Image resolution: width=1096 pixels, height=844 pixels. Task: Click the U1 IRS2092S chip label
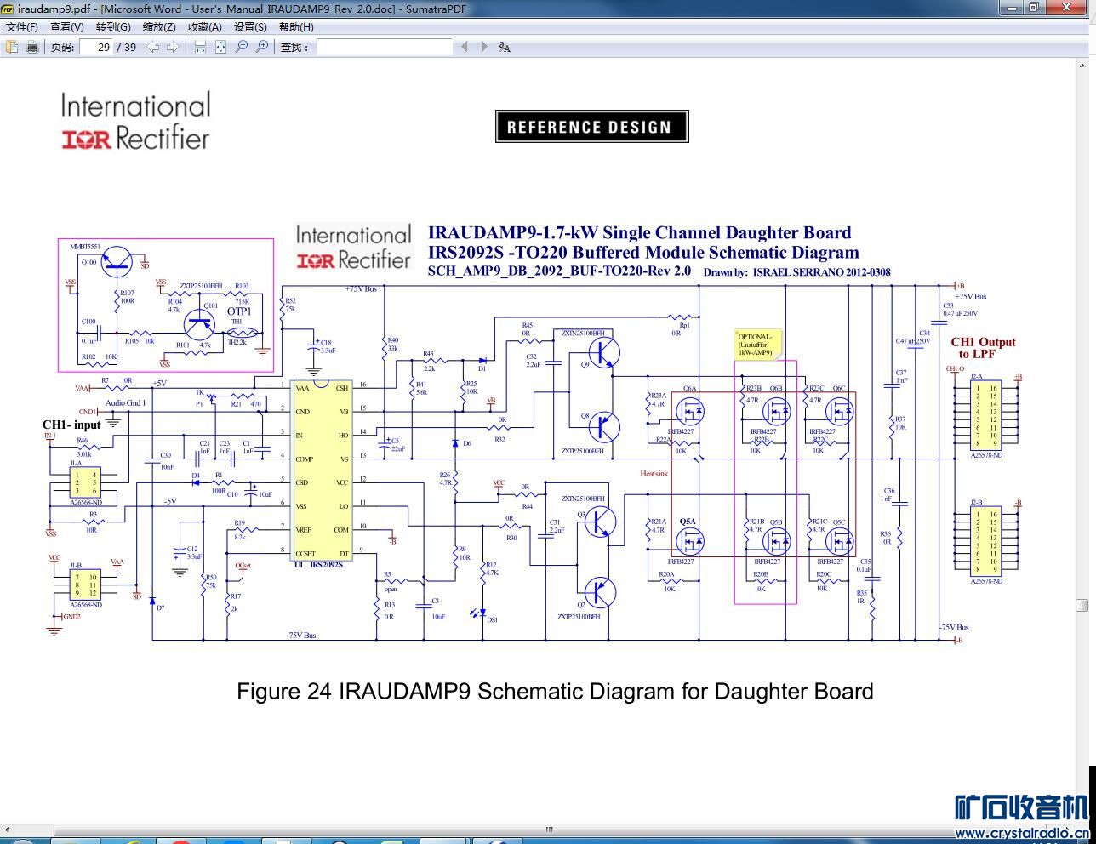tap(318, 565)
